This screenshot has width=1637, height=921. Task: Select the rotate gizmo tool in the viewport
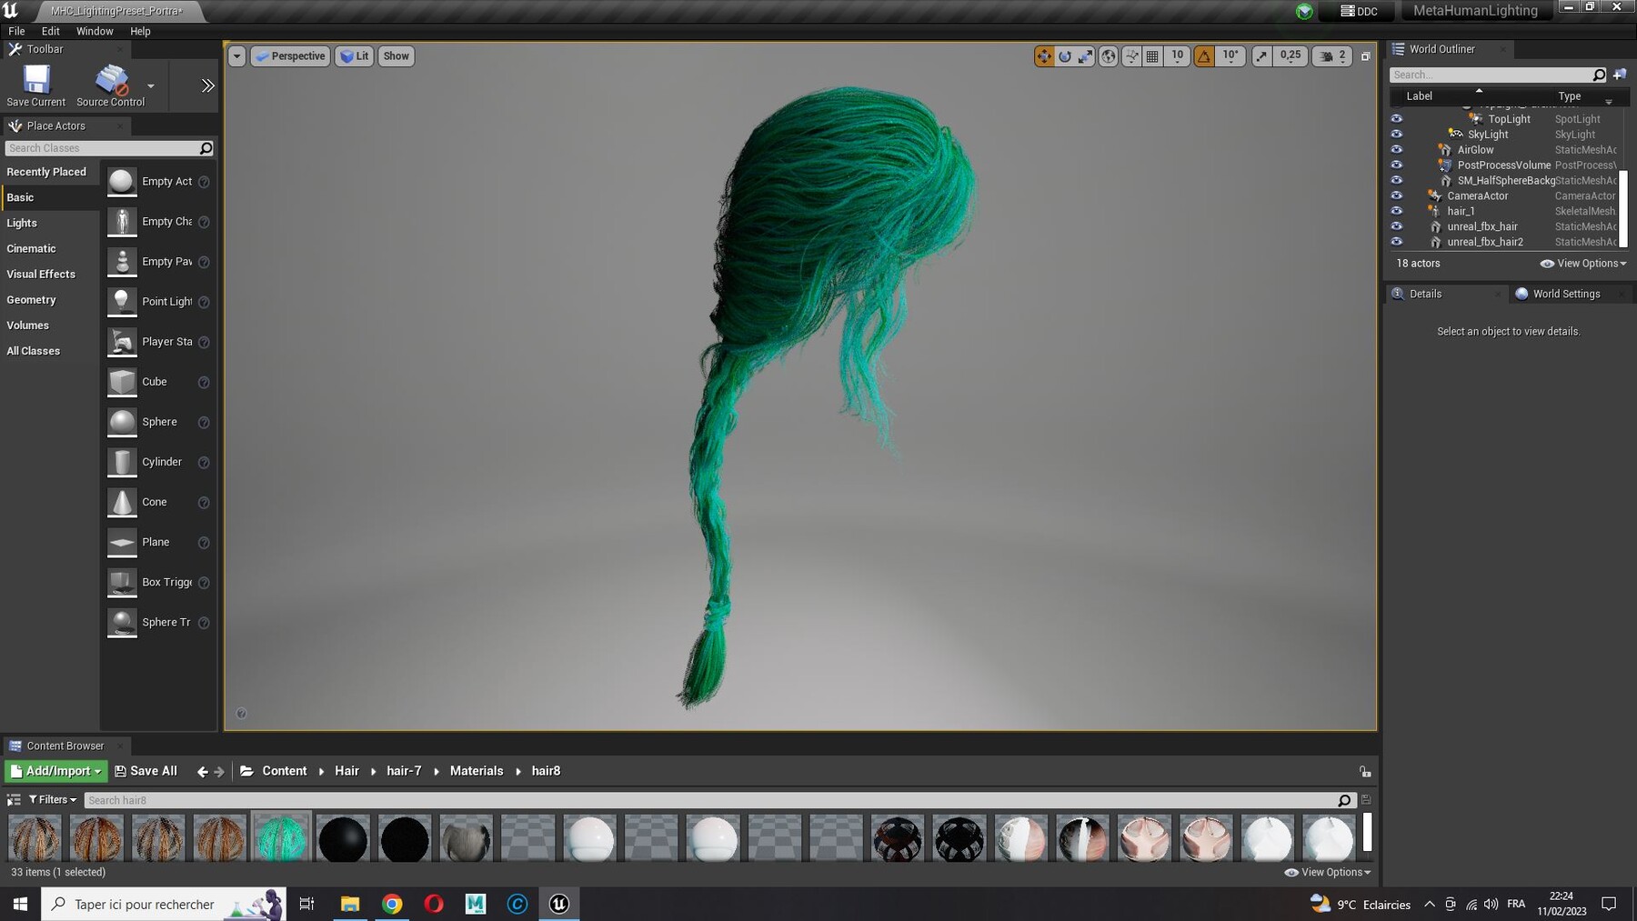point(1065,56)
